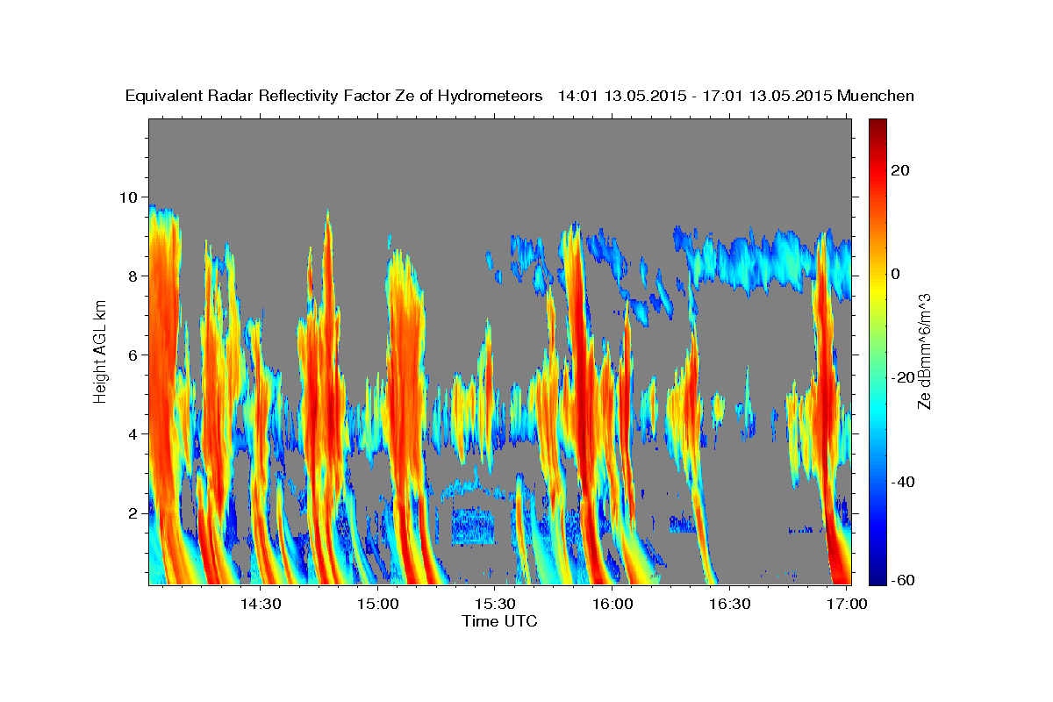
Task: Click the 'Height AGL km' y-axis label
Action: click(x=100, y=350)
